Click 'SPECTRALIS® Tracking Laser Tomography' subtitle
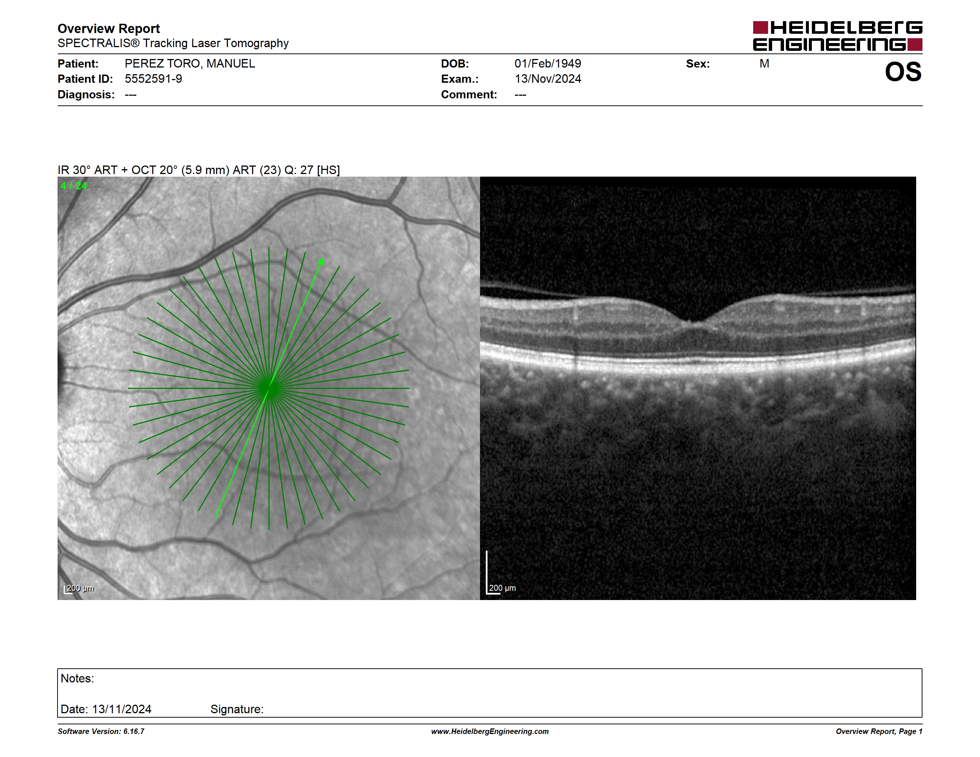980x757 pixels. coord(173,43)
